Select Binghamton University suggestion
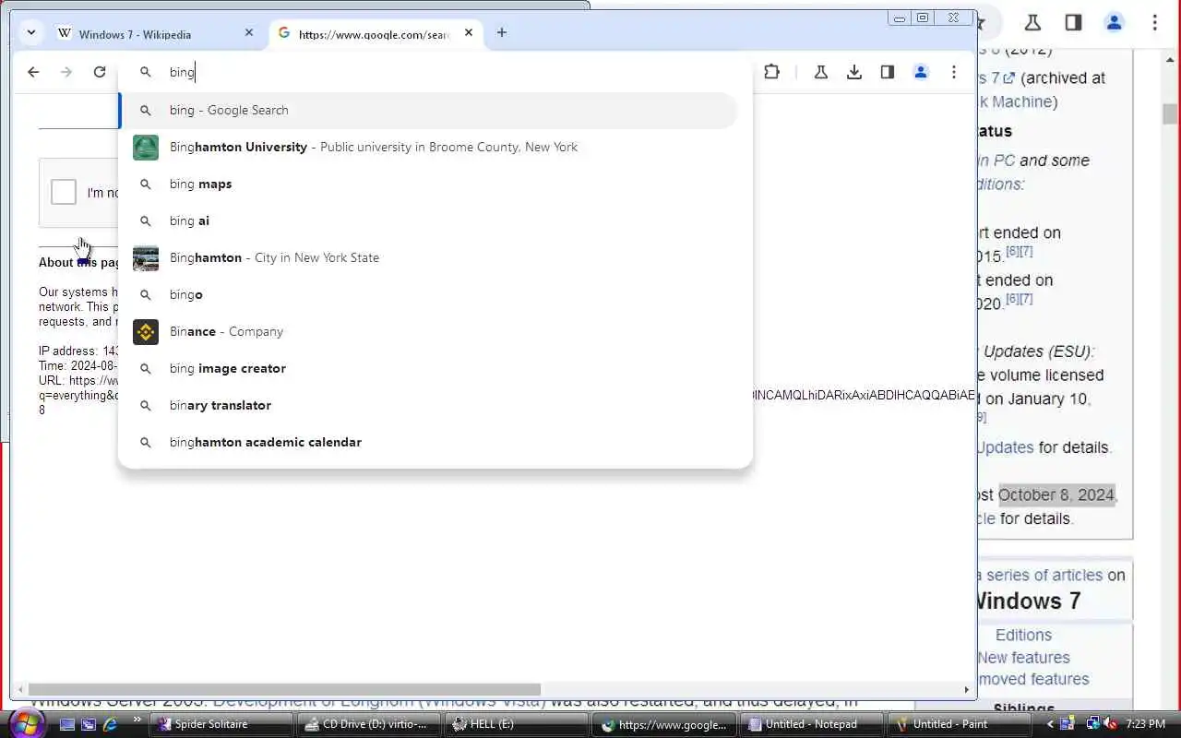 tap(429, 147)
